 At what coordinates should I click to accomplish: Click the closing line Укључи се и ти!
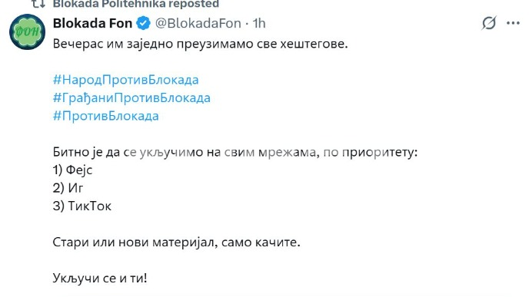click(x=100, y=278)
